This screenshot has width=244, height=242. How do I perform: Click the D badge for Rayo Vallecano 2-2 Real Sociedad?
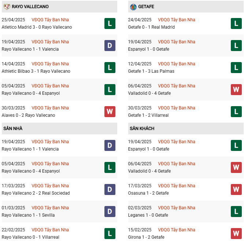110,189
